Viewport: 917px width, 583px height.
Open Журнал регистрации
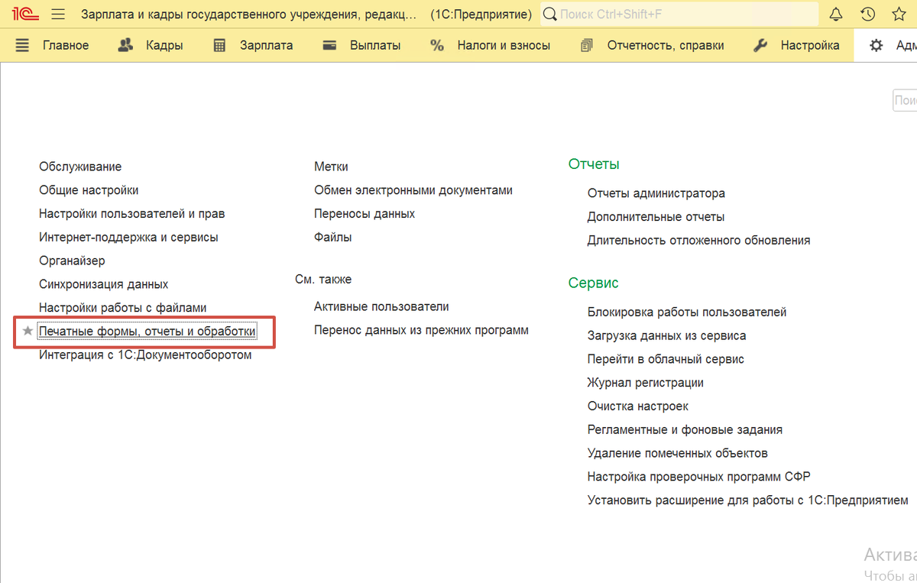pos(646,382)
